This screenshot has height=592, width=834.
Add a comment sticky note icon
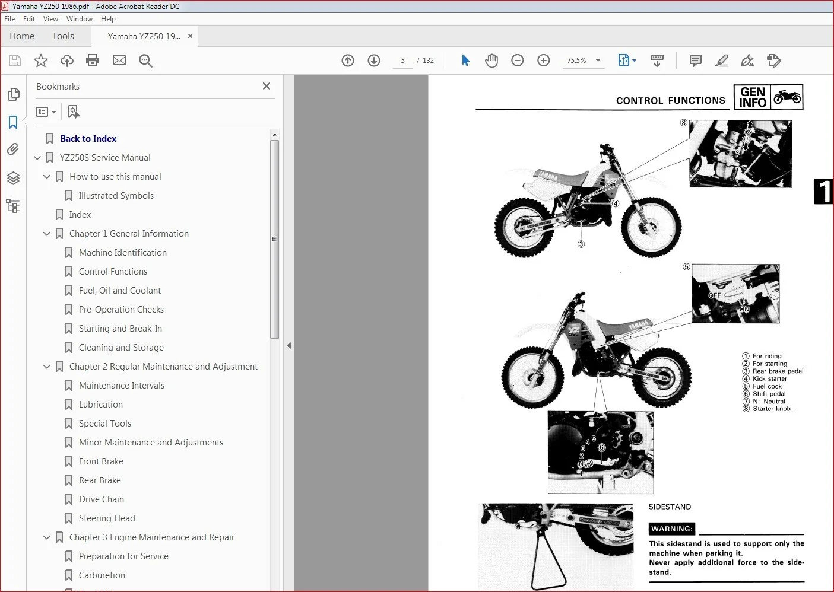tap(696, 61)
